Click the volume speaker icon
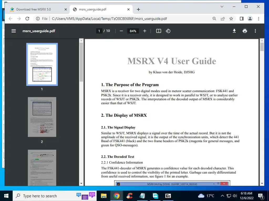 (x=235, y=196)
